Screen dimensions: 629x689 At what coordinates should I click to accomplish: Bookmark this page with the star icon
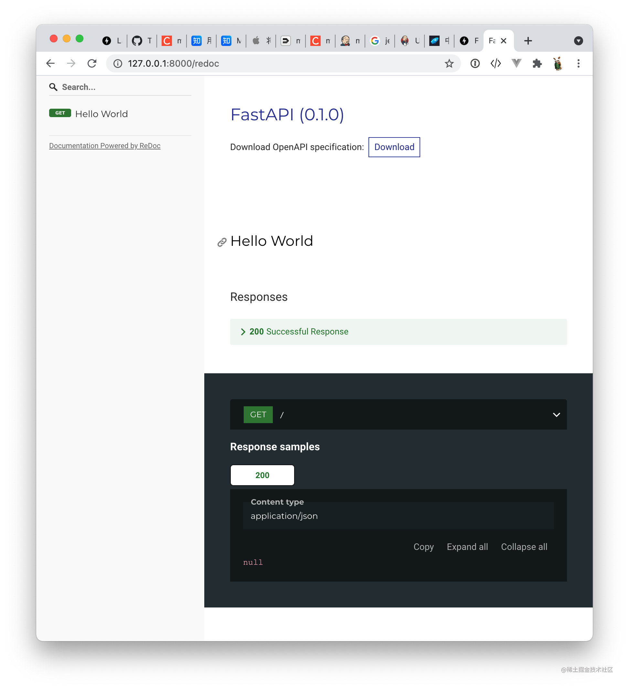tap(449, 64)
